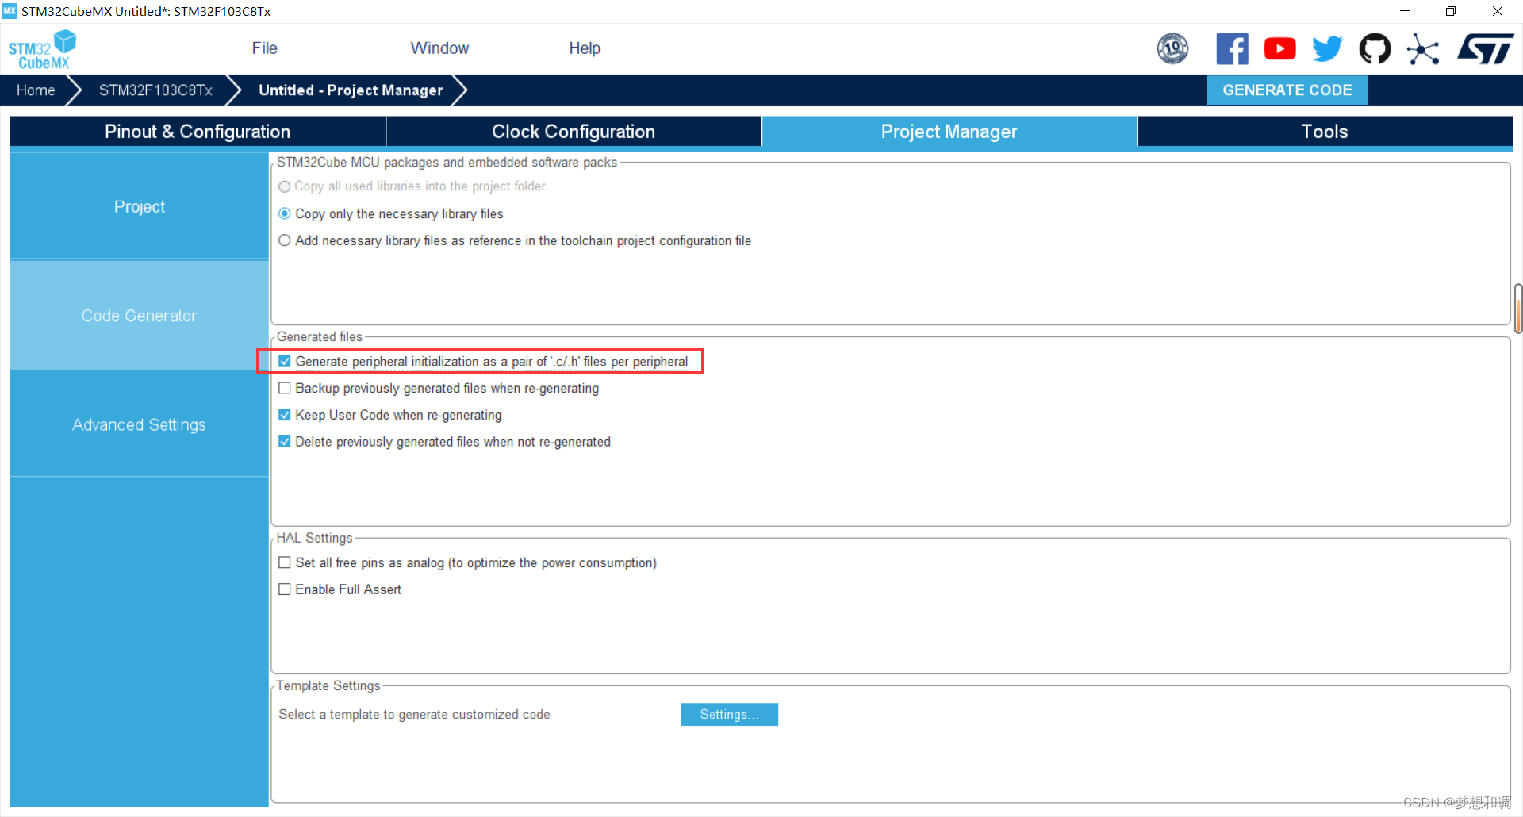The height and width of the screenshot is (817, 1523).
Task: Open the Project side section
Action: click(x=139, y=206)
